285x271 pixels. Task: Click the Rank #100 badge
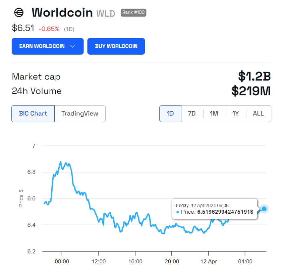coord(133,12)
